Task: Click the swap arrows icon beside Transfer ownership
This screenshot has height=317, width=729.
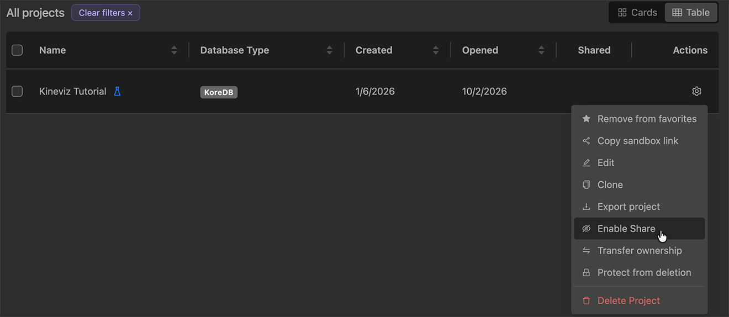Action: click(587, 251)
